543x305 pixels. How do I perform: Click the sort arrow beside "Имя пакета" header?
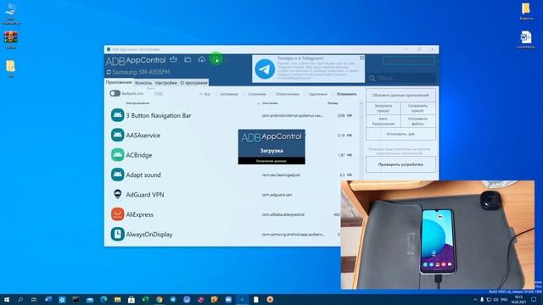[x=258, y=103]
